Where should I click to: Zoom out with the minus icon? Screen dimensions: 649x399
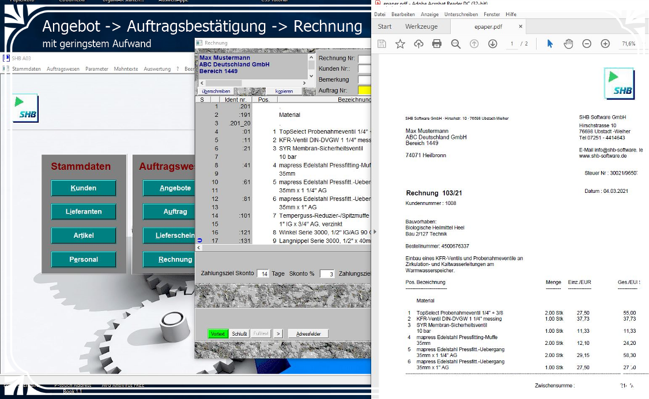click(x=587, y=44)
